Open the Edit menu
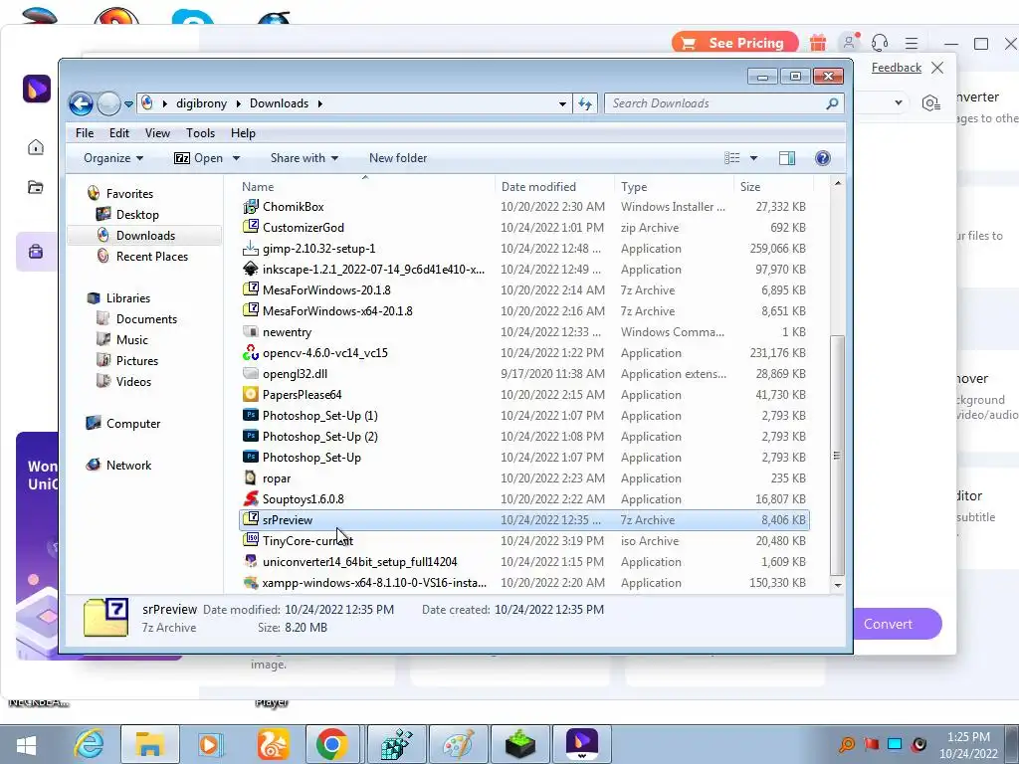This screenshot has height=764, width=1019. click(x=119, y=133)
